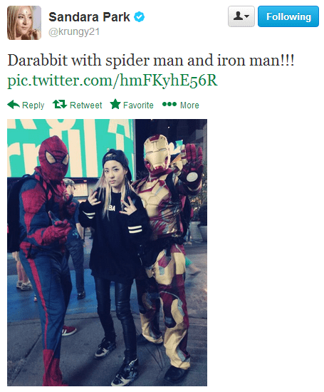This screenshot has height=392, width=324.
Task: Click the Favorite star icon
Action: click(115, 104)
